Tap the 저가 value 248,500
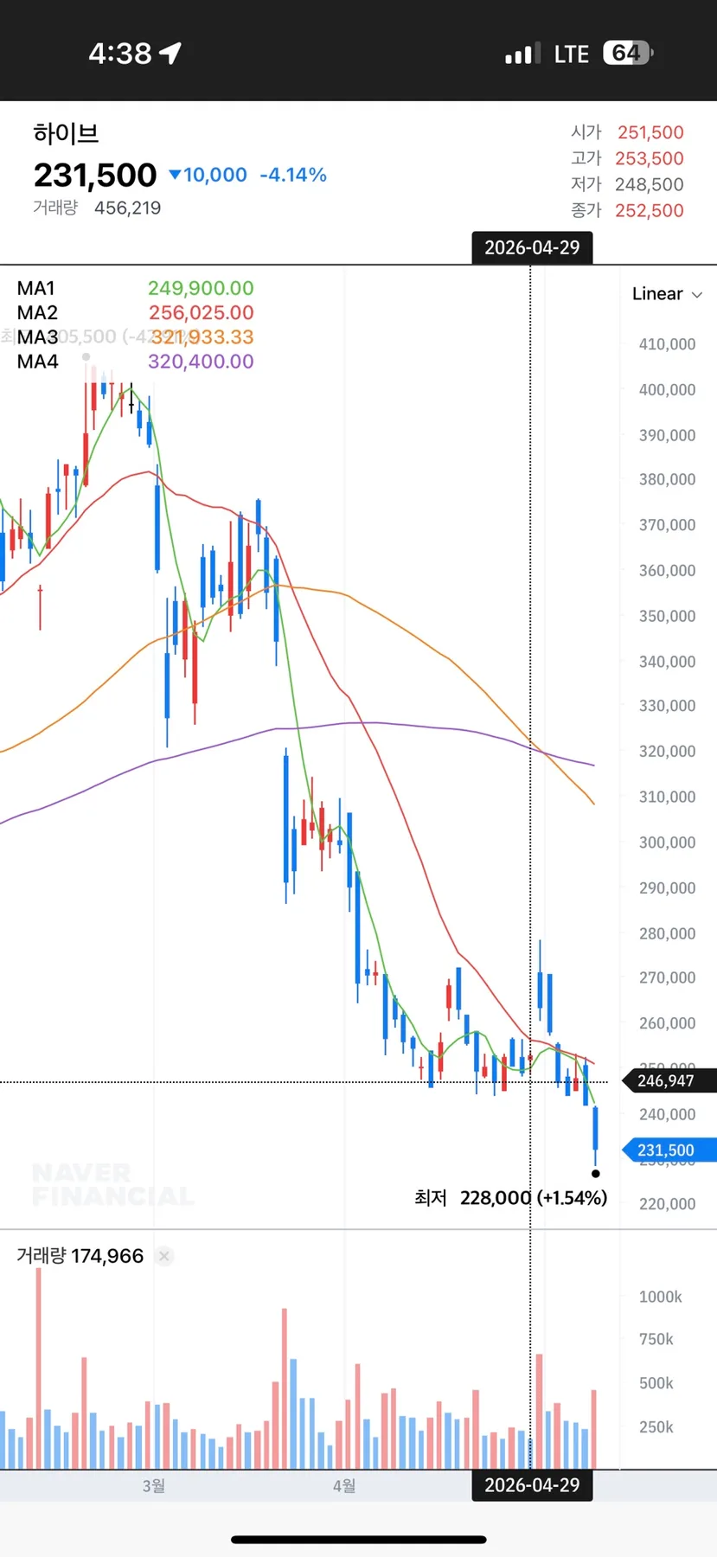 (650, 184)
